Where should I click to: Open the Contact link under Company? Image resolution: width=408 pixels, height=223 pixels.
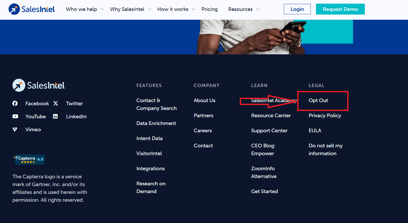(203, 146)
